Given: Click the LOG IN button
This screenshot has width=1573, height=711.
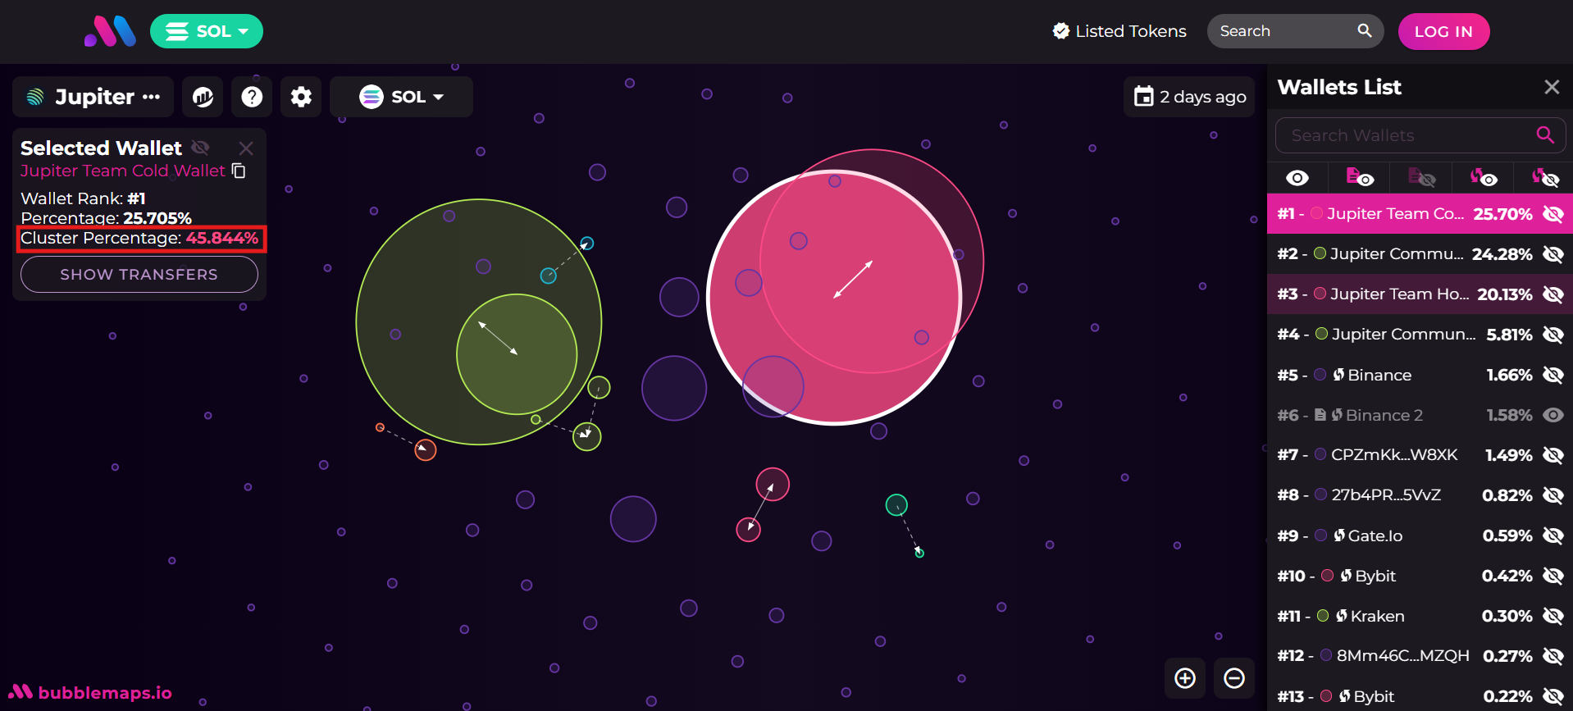Looking at the screenshot, I should pos(1443,31).
